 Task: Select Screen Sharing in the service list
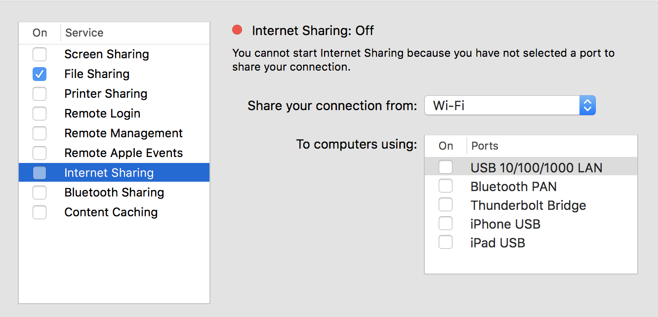click(x=114, y=54)
